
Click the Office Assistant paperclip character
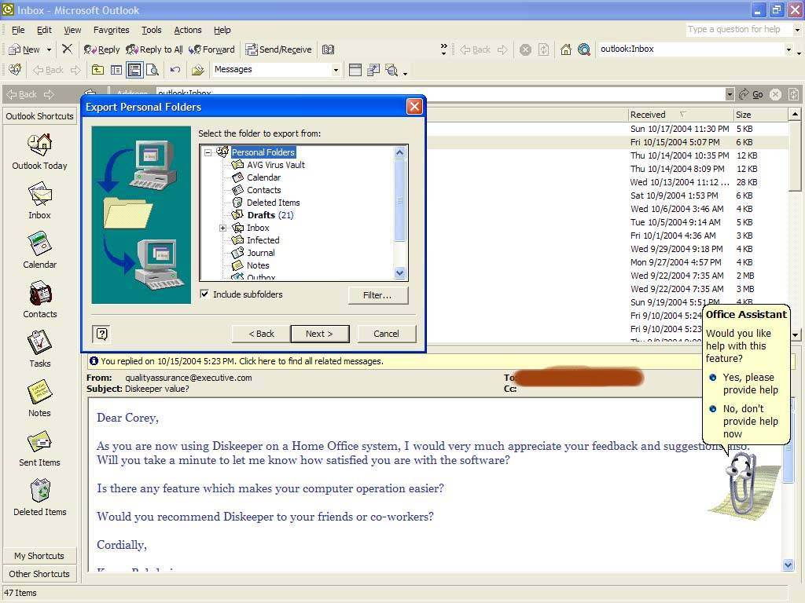[742, 484]
